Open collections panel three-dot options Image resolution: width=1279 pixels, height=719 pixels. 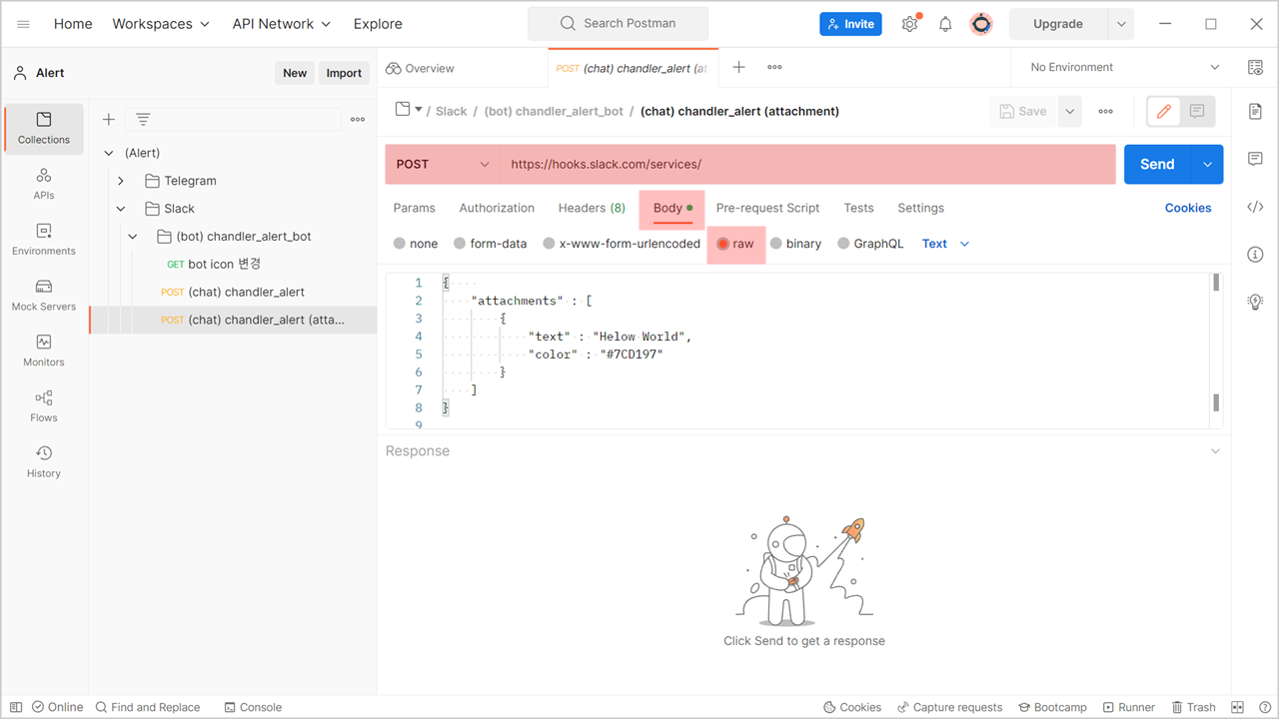(x=358, y=120)
